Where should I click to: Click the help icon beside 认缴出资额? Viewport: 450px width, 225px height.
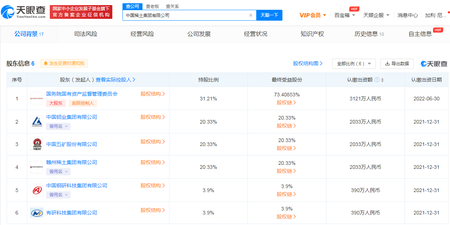click(377, 80)
